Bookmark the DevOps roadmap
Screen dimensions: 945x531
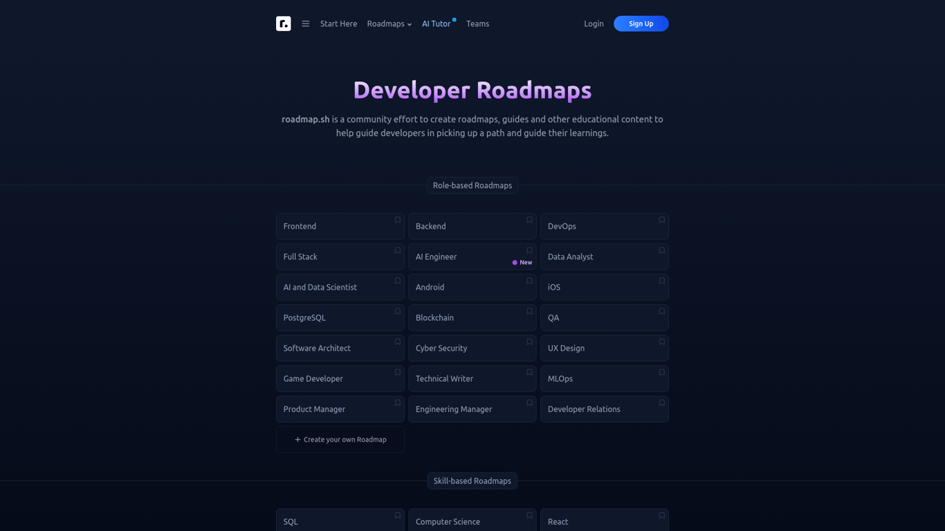point(662,220)
